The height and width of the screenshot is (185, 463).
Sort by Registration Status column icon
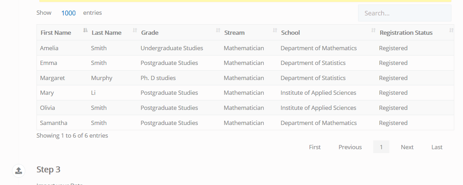click(x=451, y=31)
